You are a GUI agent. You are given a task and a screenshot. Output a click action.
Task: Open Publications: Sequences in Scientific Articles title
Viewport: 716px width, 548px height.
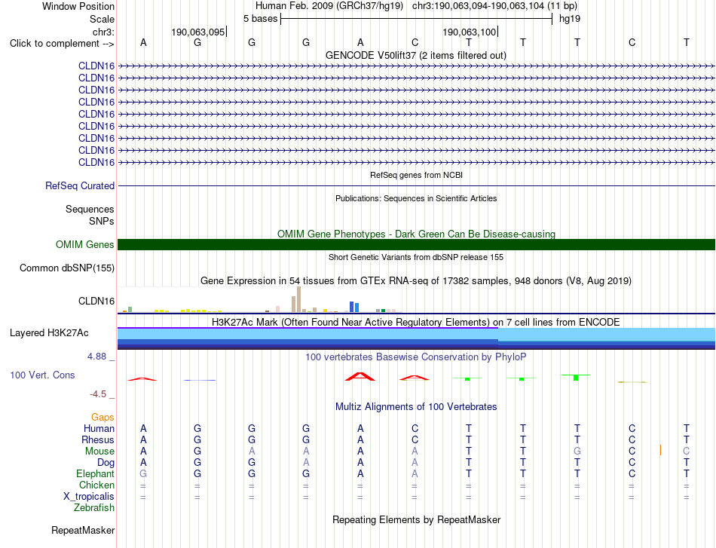click(416, 198)
